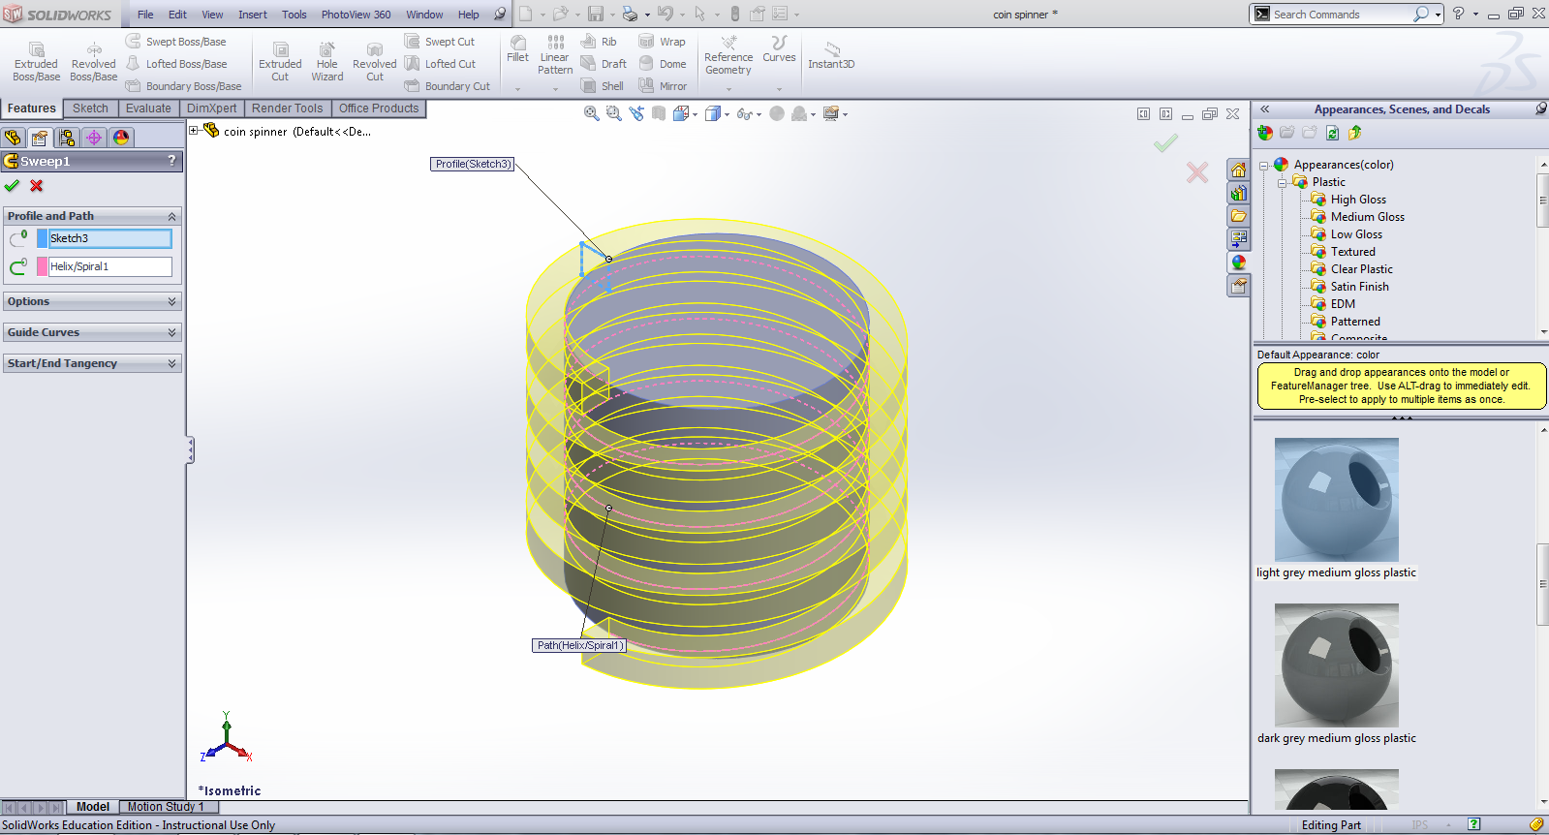Click Zoom to Fit in the view toolbar
The width and height of the screenshot is (1549, 835).
[591, 113]
